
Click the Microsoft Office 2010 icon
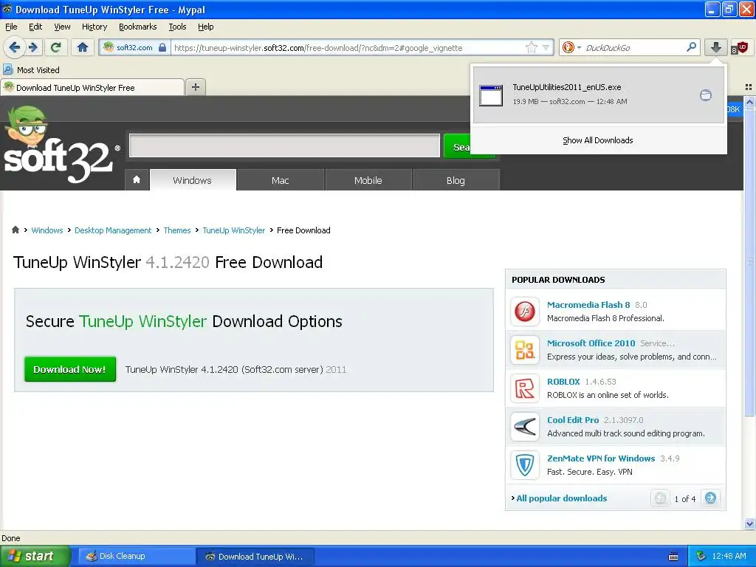pos(525,350)
